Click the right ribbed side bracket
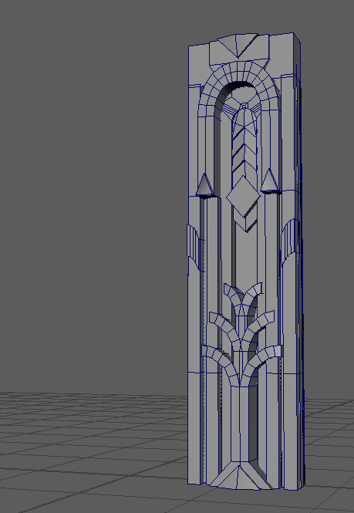The image size is (354, 513). click(290, 242)
